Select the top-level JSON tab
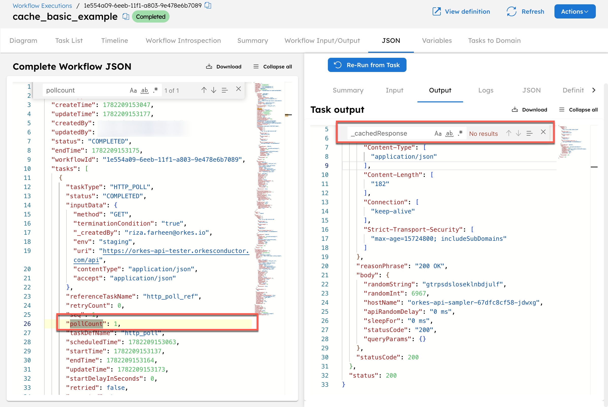Image resolution: width=608 pixels, height=407 pixels. click(x=391, y=41)
